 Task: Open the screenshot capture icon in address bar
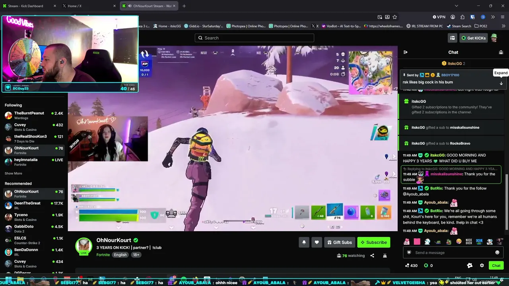(x=380, y=17)
